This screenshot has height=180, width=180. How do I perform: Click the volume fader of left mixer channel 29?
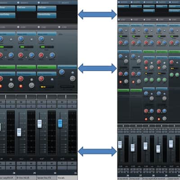pyautogui.click(x=19, y=132)
